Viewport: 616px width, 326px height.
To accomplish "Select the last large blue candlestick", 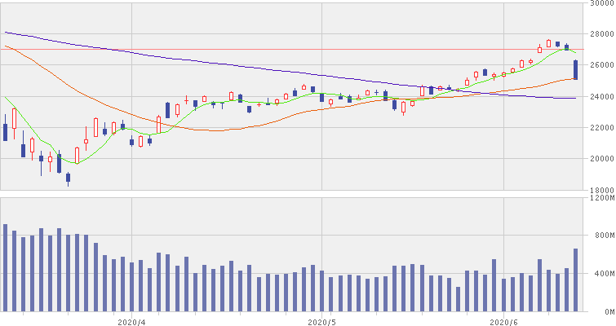I will (x=575, y=69).
